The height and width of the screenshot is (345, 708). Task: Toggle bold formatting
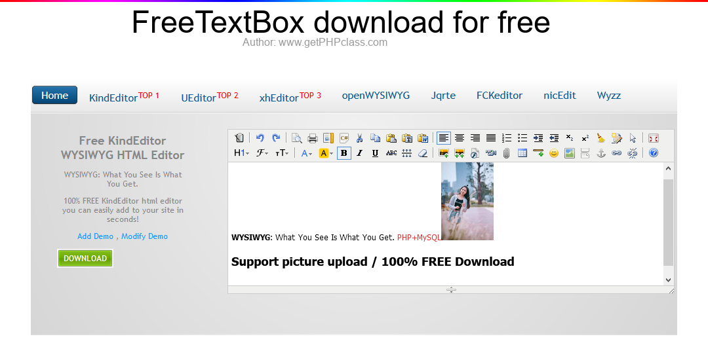344,153
